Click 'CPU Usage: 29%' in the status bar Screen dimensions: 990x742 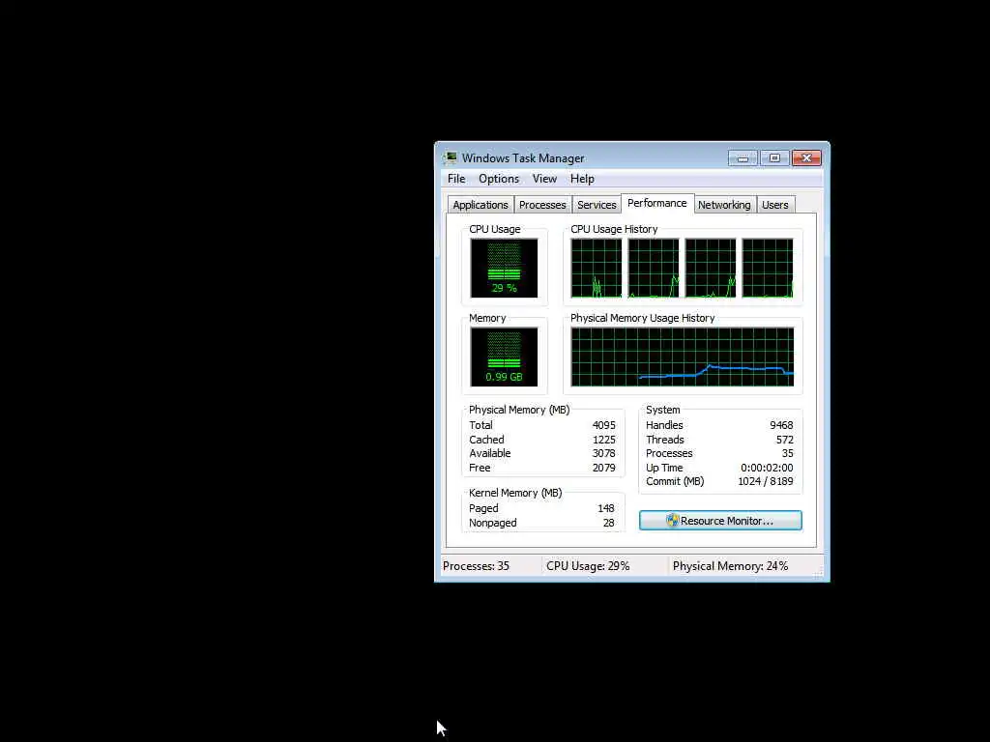[588, 566]
